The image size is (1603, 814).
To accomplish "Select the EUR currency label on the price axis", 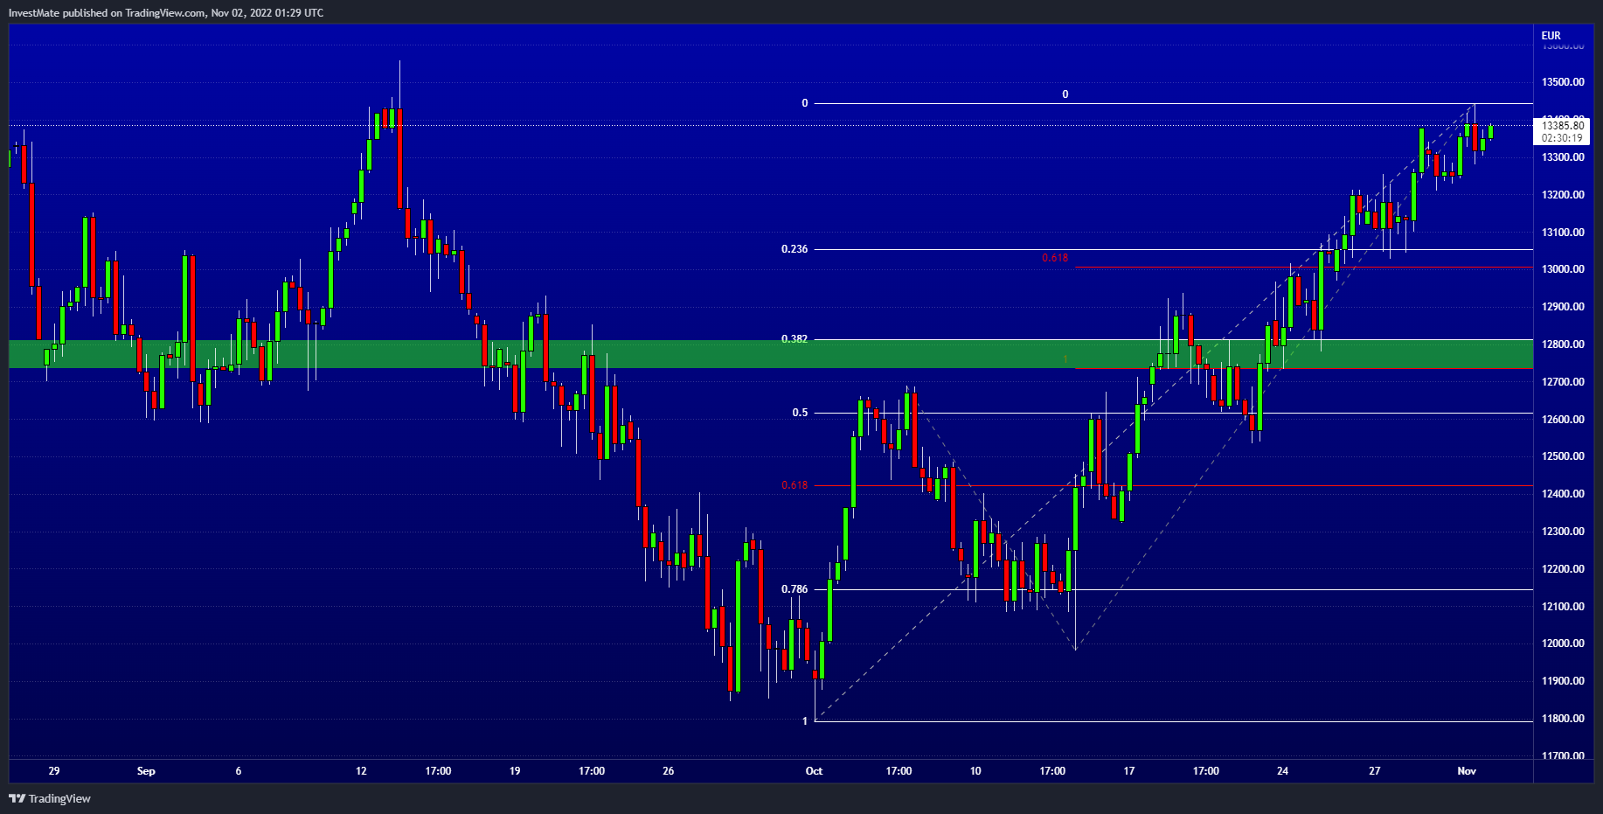I will pos(1551,36).
